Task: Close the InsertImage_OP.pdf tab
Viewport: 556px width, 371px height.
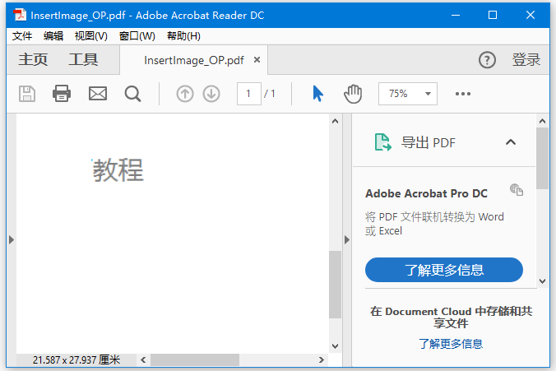Action: 257,60
